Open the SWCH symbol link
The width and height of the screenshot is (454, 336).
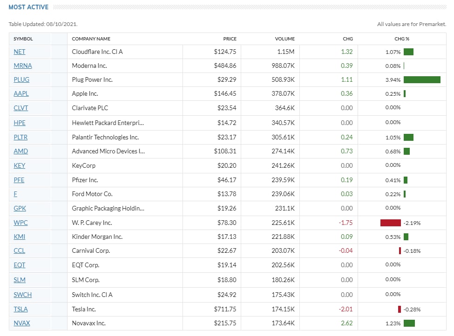[23, 295]
